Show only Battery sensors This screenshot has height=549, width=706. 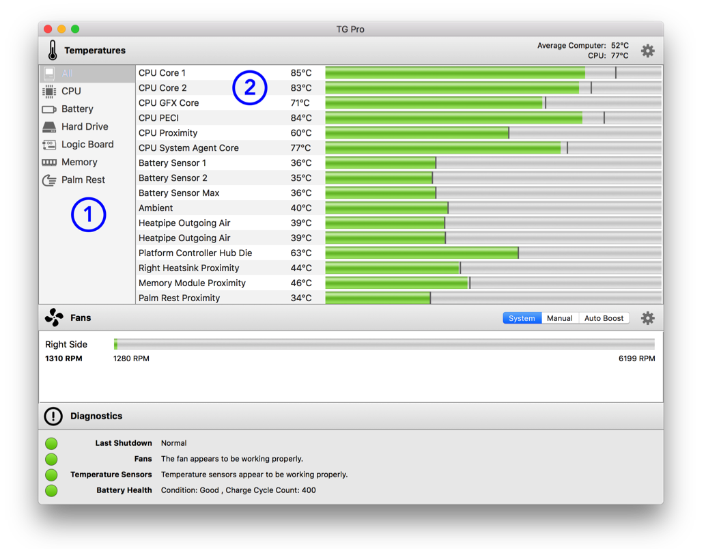[87, 109]
